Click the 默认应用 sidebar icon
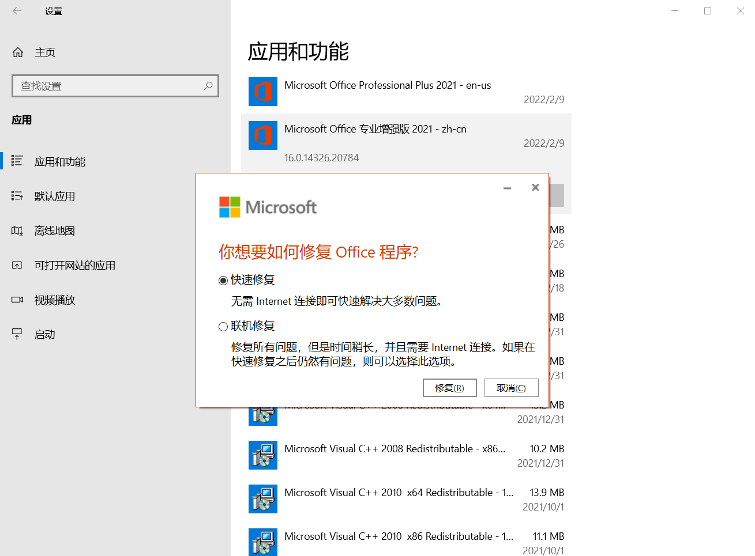 point(17,196)
